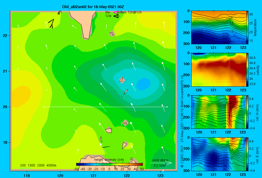Viewport: 262px width, 178px height.
Task: Click the left endpoint of the white transect line
Action: 43,107
